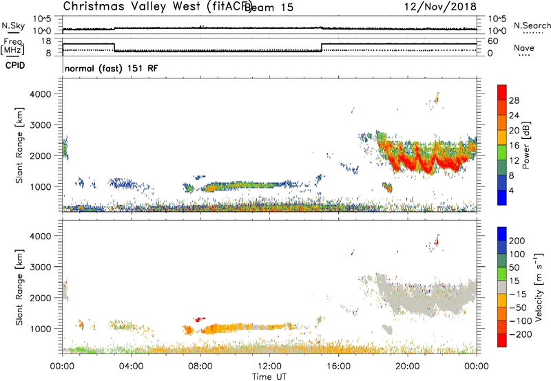Screen dimensions: 551x381
Task: Click the "Beam 15" label
Action: (x=269, y=8)
